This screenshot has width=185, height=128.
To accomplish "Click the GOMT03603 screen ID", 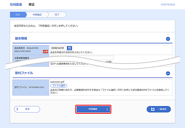I will (168, 5).
